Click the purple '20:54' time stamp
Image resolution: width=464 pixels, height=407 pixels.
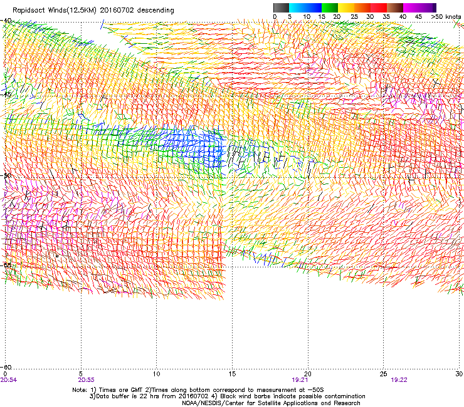(9, 380)
